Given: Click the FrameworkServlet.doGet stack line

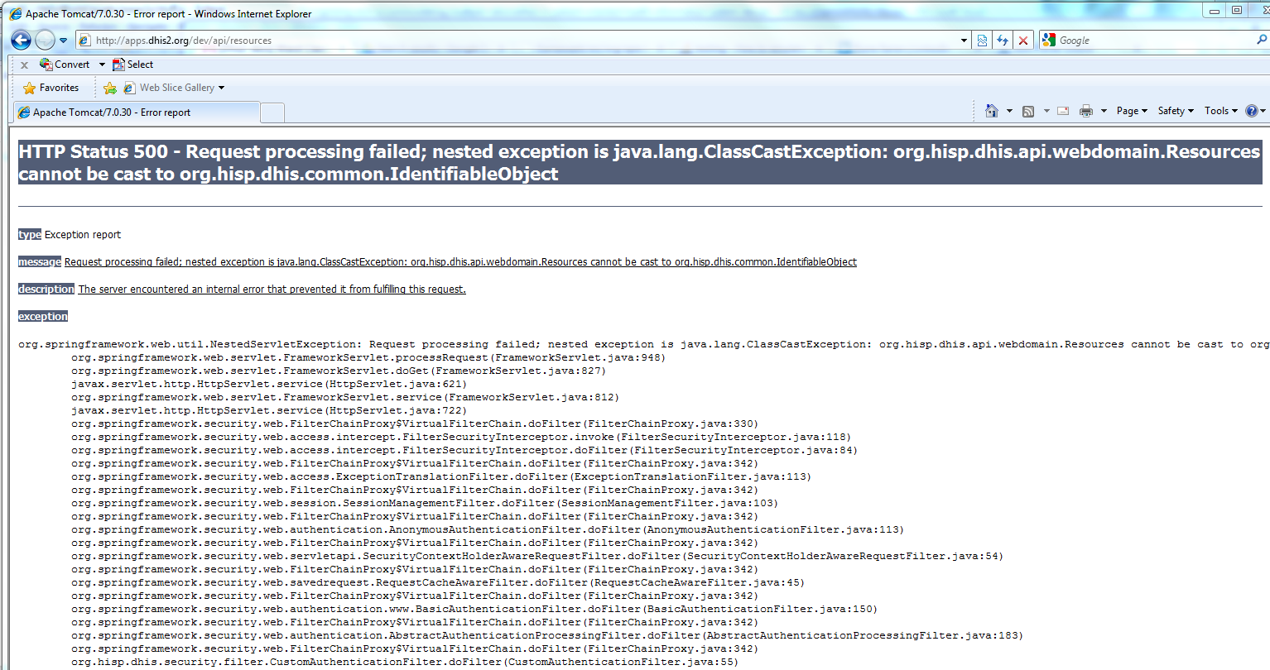Looking at the screenshot, I should pyautogui.click(x=339, y=371).
